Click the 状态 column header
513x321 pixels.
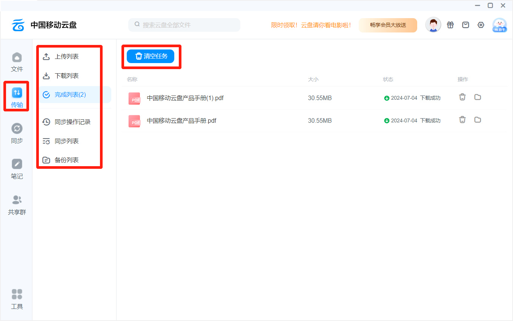[x=388, y=79]
